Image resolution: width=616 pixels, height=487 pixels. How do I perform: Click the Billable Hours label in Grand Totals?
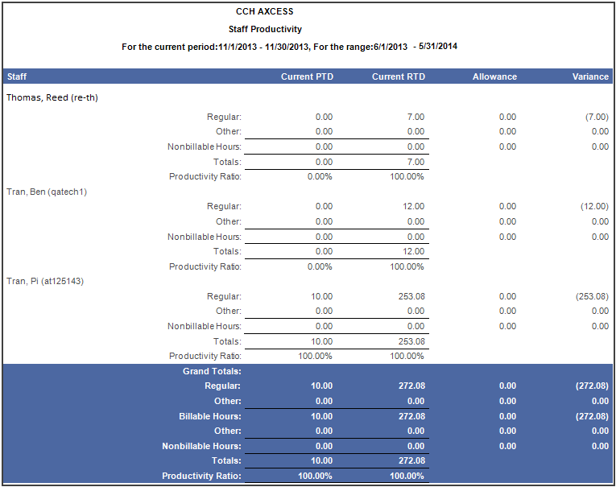[209, 416]
